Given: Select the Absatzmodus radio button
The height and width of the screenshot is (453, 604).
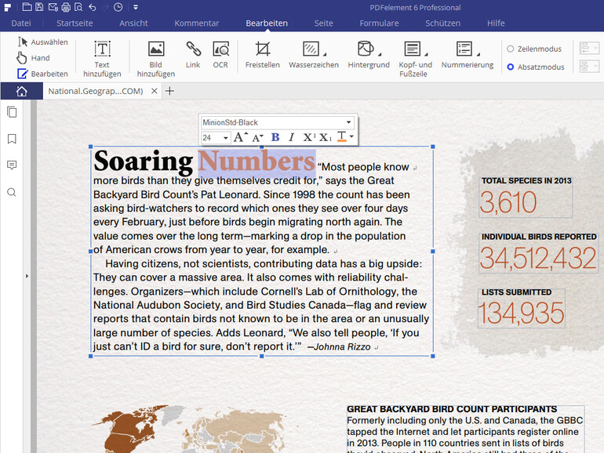Looking at the screenshot, I should pyautogui.click(x=511, y=67).
